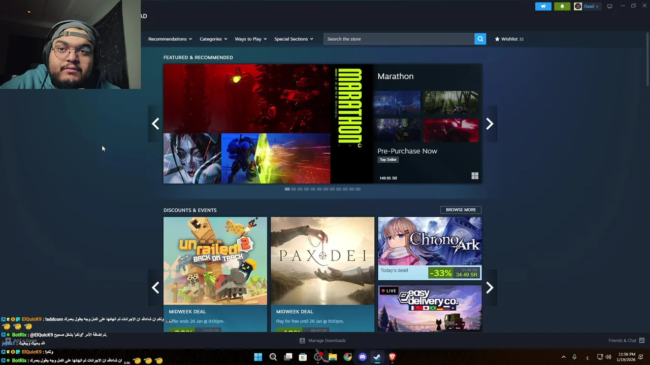Open the Marathon main capsule image
Screen dimensions: 650x365
(x=268, y=124)
